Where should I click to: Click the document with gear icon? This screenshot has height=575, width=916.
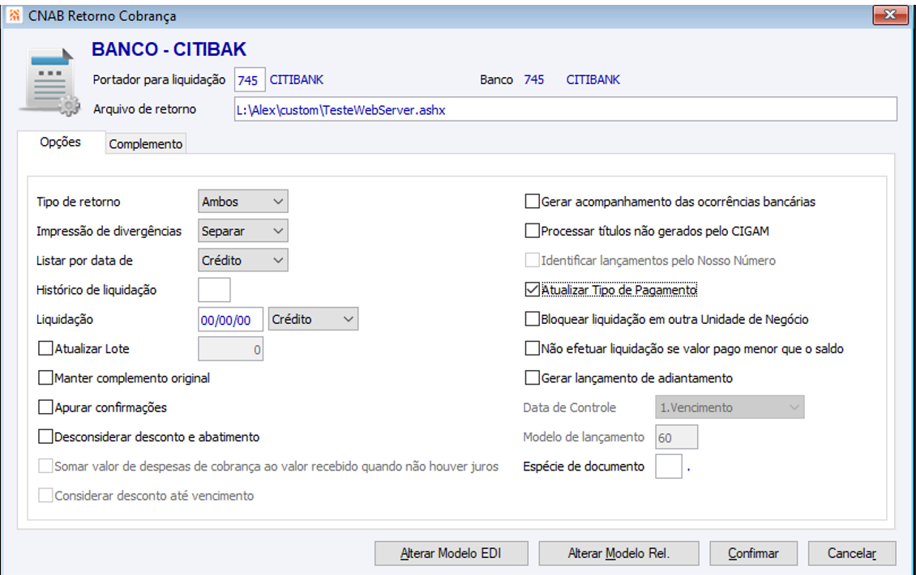click(51, 82)
